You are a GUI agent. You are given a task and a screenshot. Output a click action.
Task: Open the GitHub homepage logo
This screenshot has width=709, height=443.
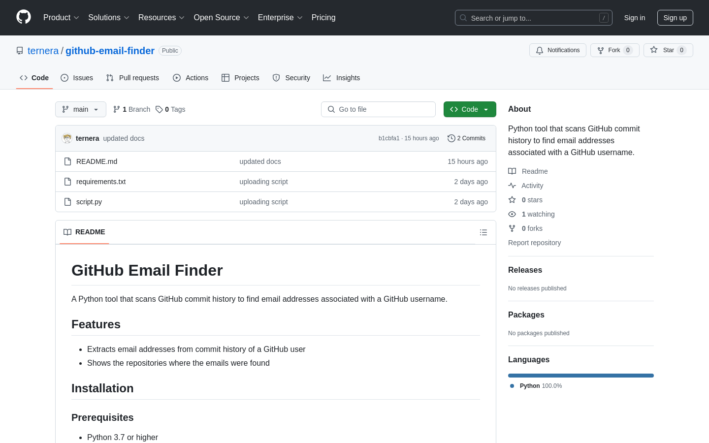pos(24,17)
